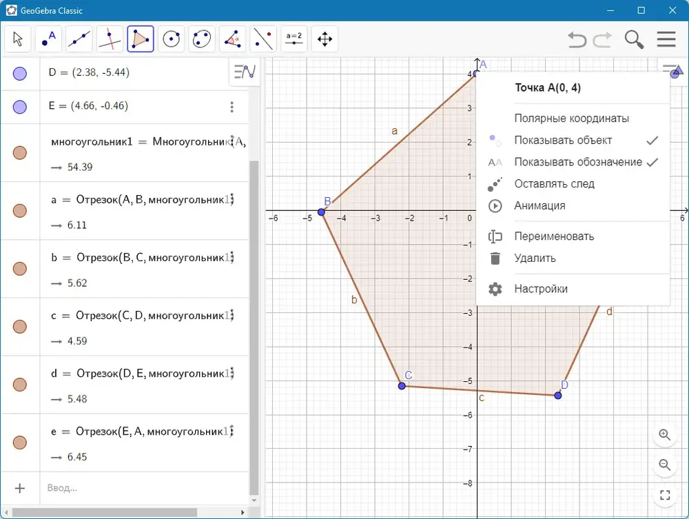Select the Move arrow tool
Image resolution: width=689 pixels, height=519 pixels.
coord(18,39)
